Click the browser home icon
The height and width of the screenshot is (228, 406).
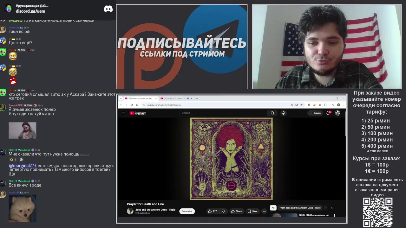coord(137,105)
